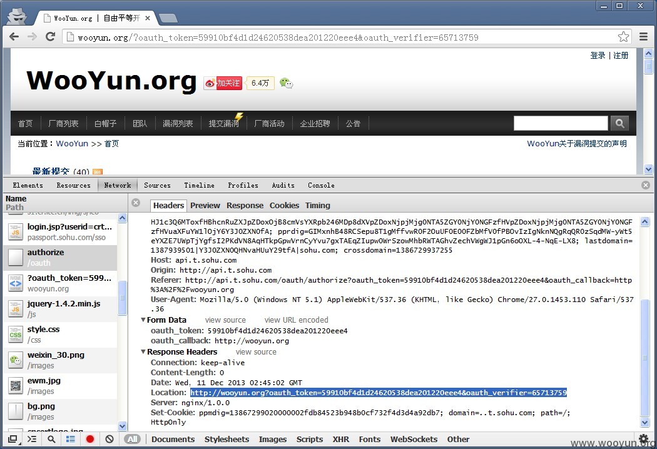
Task: Filter network by Images
Action: click(273, 439)
